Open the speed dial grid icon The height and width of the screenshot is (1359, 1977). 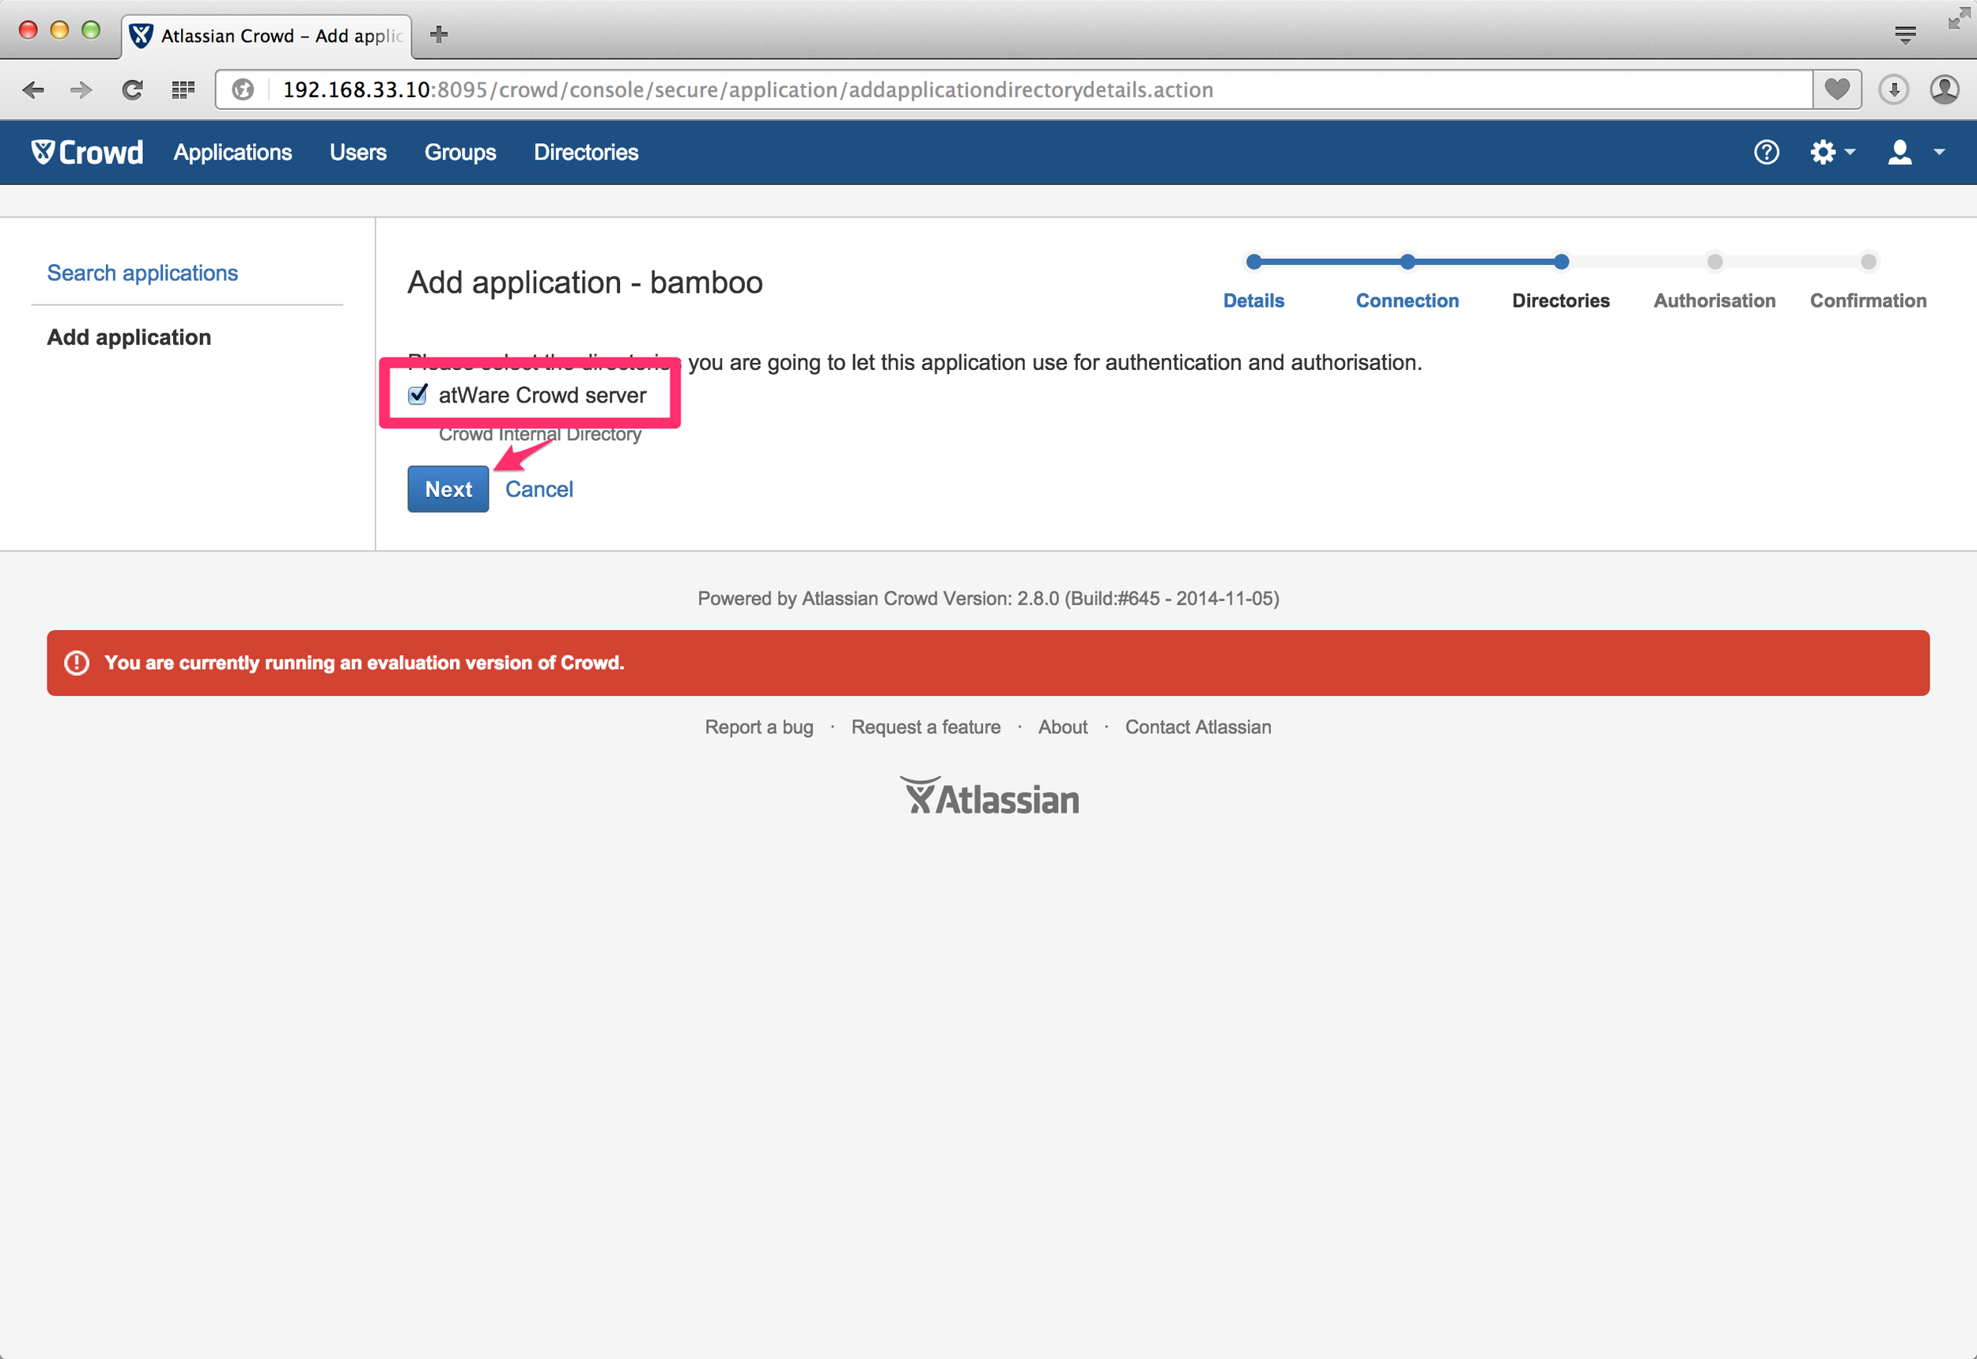coord(183,89)
